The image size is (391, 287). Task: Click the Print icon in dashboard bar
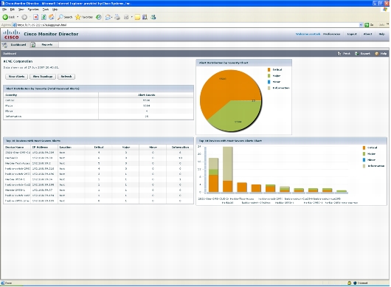click(339, 54)
